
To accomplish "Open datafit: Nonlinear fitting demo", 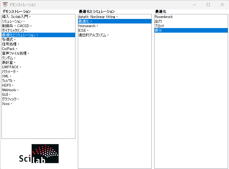I will click(x=97, y=17).
